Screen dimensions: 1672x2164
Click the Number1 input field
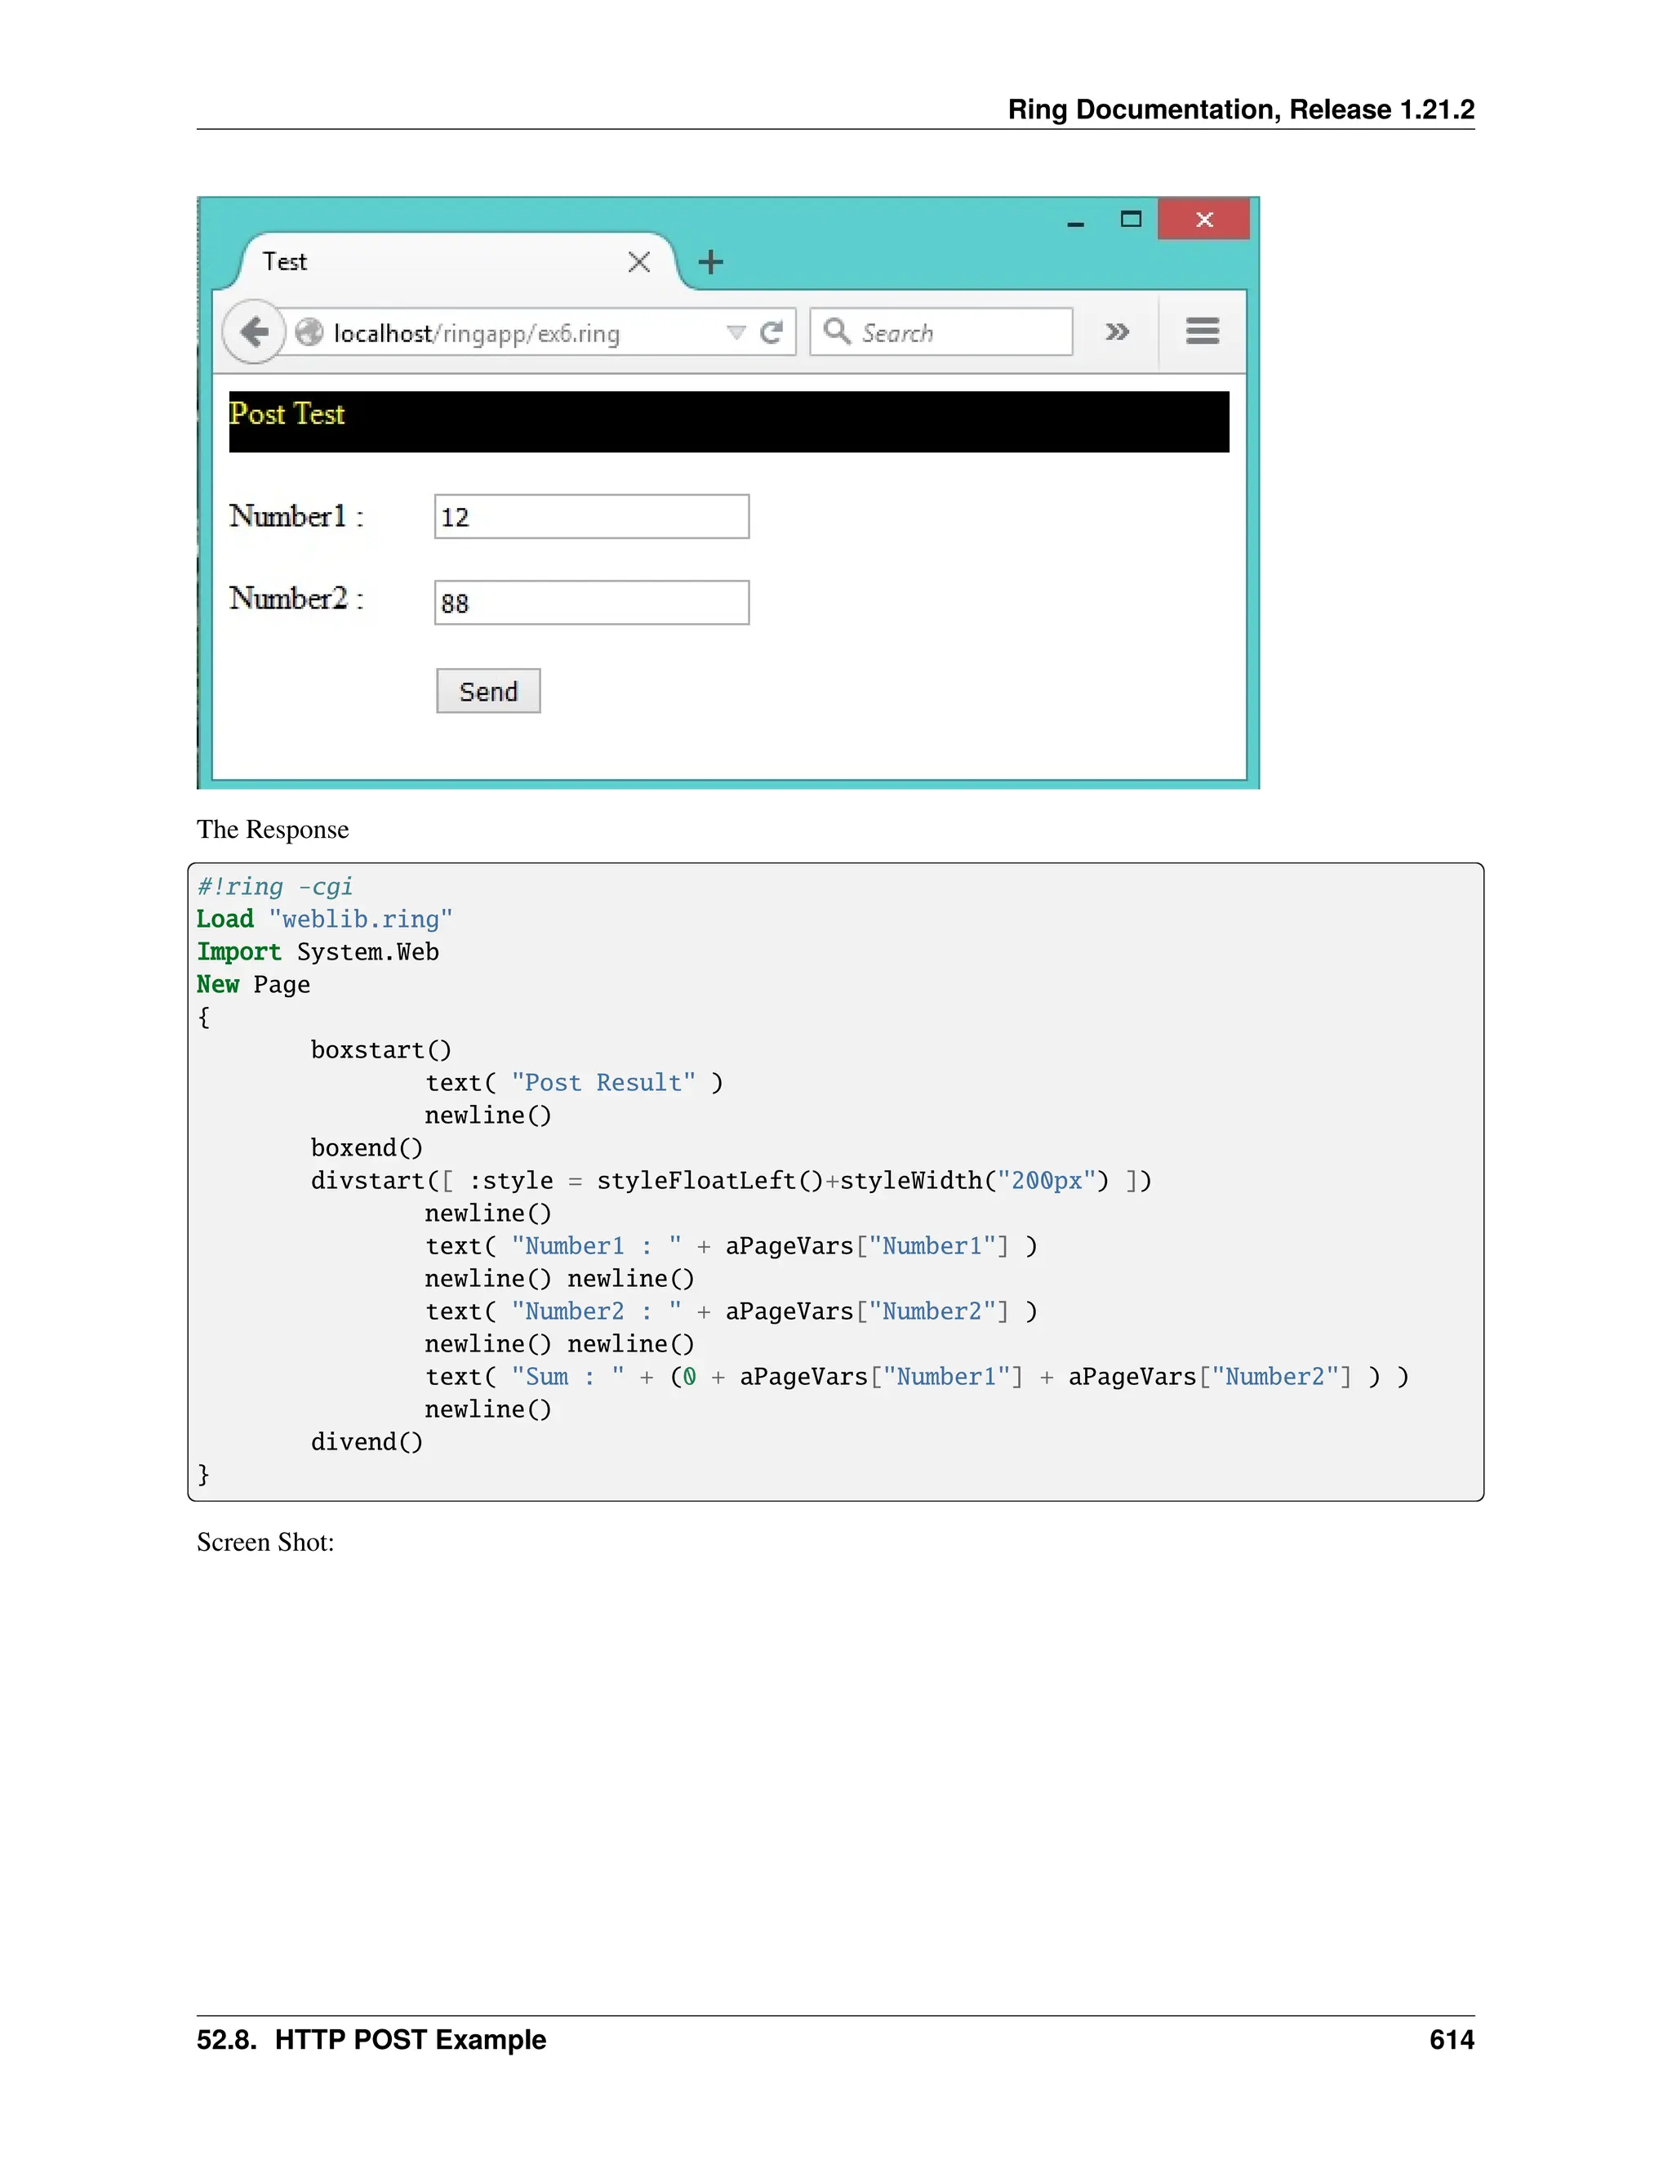click(591, 517)
